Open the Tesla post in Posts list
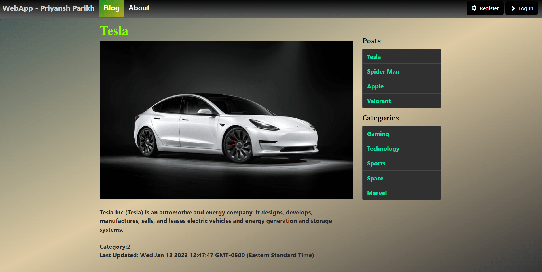The width and height of the screenshot is (542, 272). (401, 57)
